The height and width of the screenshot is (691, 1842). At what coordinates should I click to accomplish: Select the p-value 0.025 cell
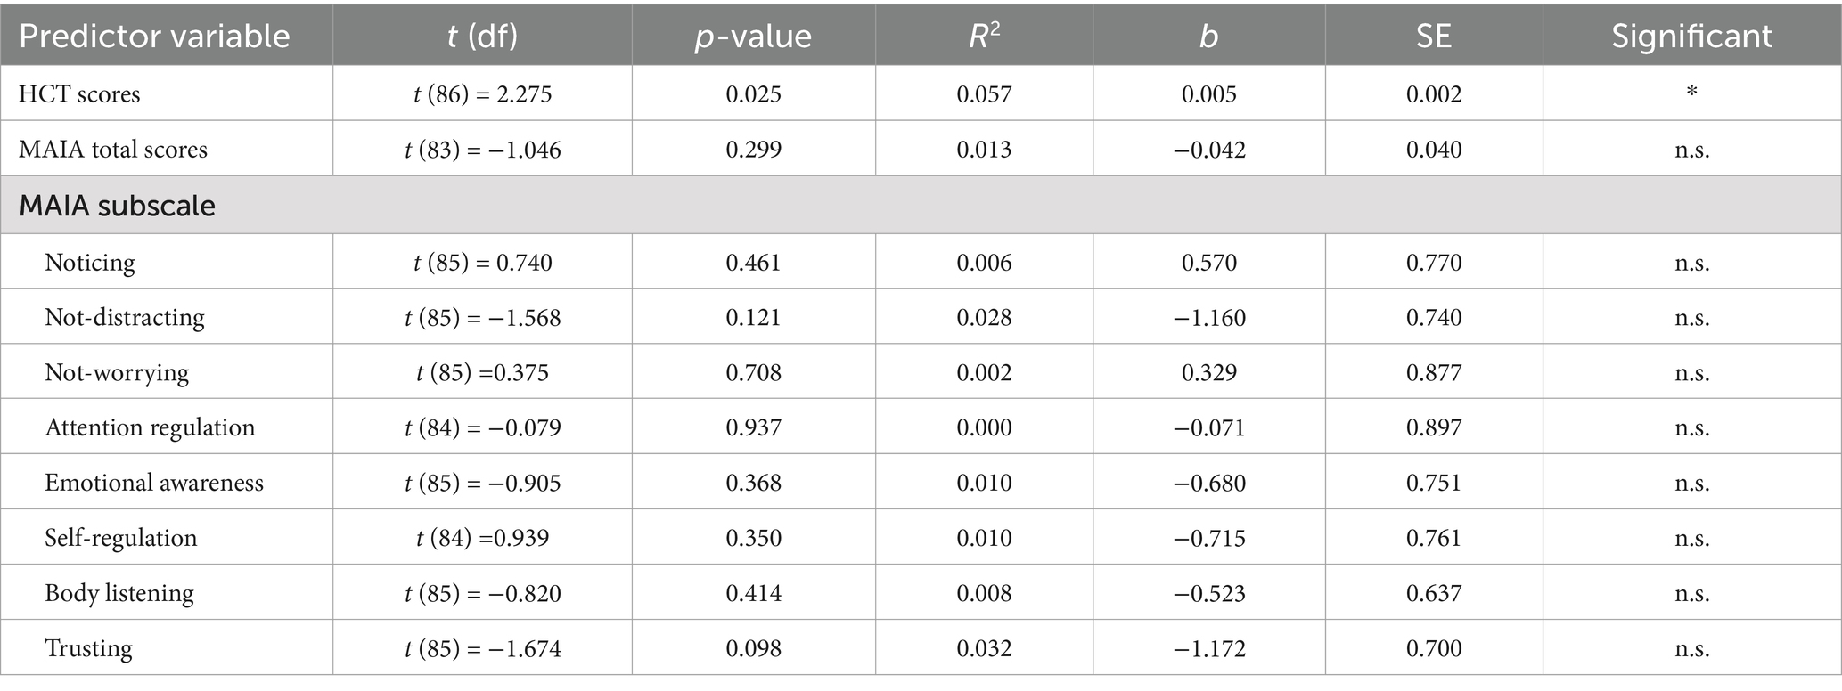(x=753, y=94)
